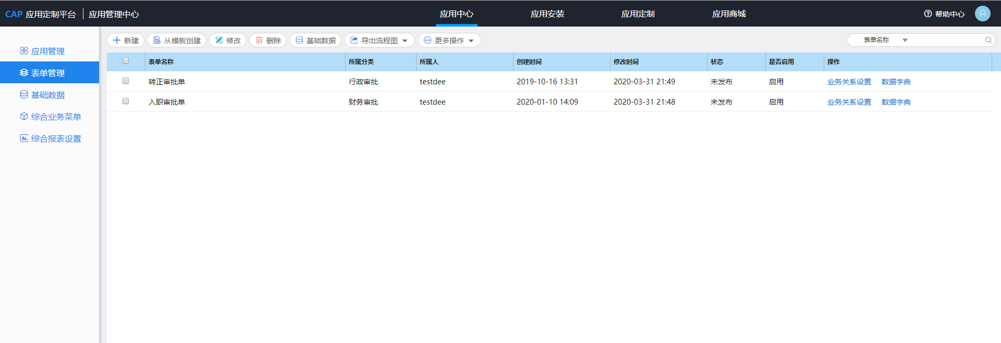The height and width of the screenshot is (343, 1001).
Task: Click the CAP 应用定制平台 logo text
Action: point(41,14)
